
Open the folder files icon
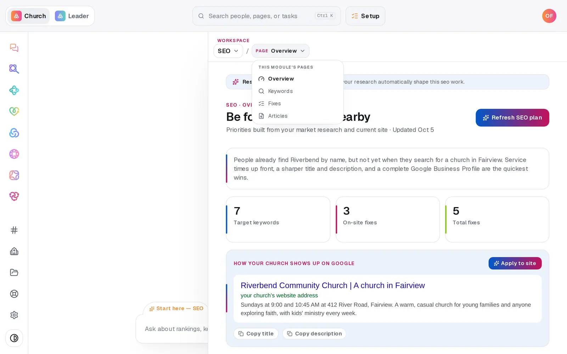tap(14, 273)
